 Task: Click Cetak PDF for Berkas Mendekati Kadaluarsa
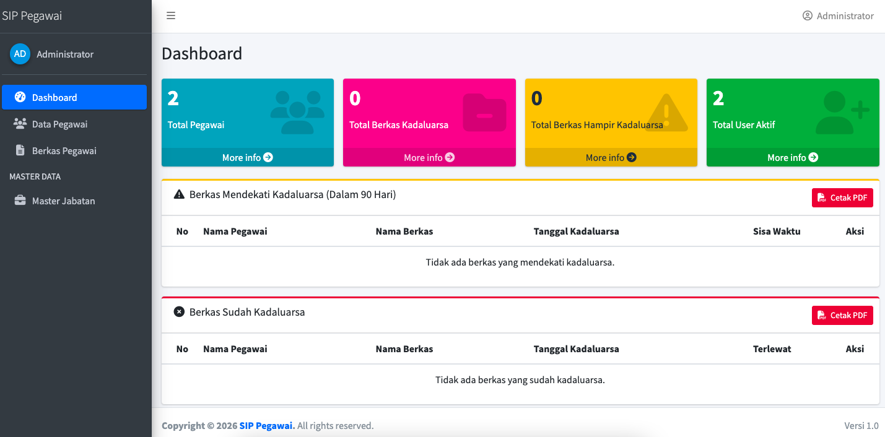tap(842, 197)
